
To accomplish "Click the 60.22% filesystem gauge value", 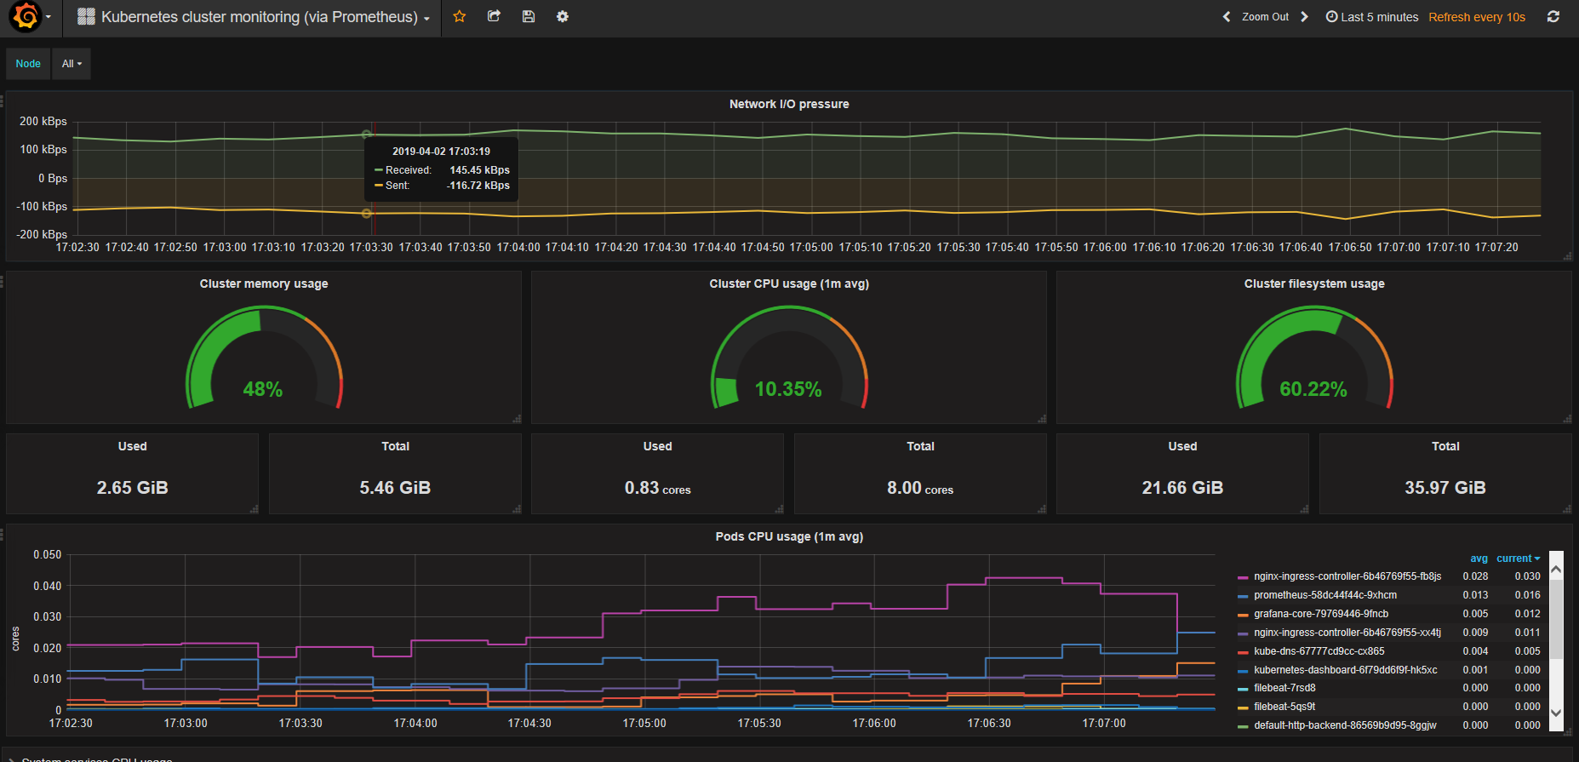I will pyautogui.click(x=1313, y=389).
